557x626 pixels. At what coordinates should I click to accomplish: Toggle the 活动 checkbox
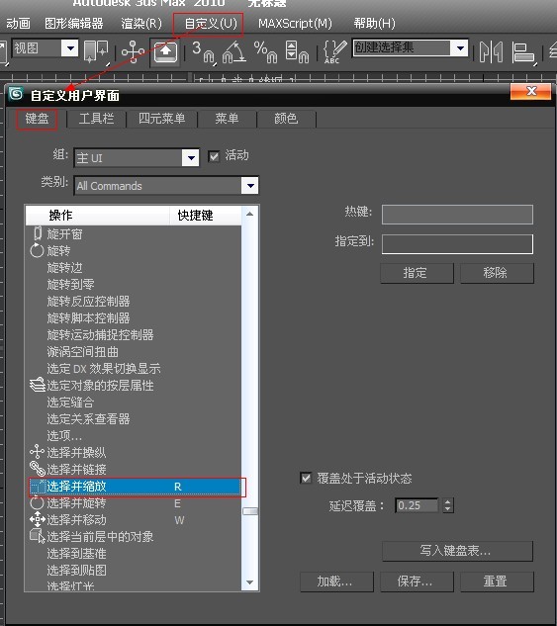pos(214,156)
